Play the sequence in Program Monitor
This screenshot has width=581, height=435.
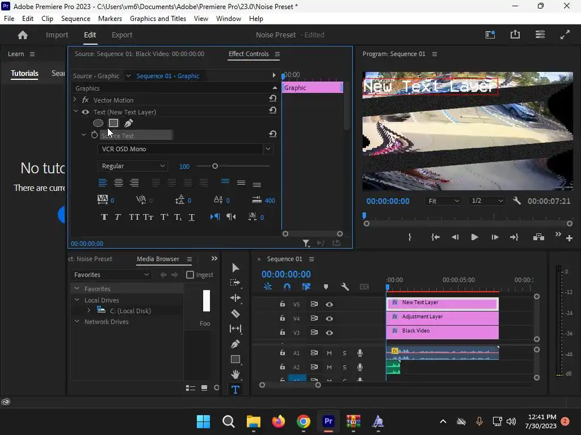(474, 237)
